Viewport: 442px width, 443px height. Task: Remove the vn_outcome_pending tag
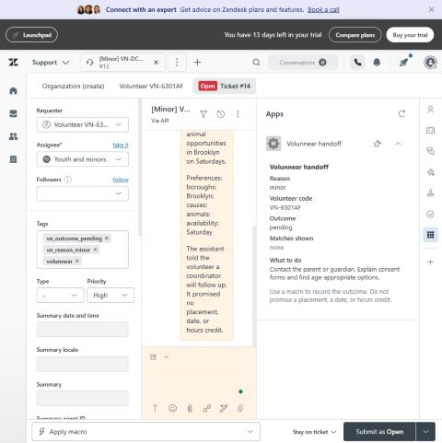[107, 239]
